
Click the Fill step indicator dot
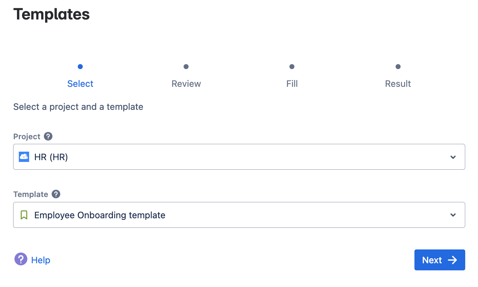292,67
